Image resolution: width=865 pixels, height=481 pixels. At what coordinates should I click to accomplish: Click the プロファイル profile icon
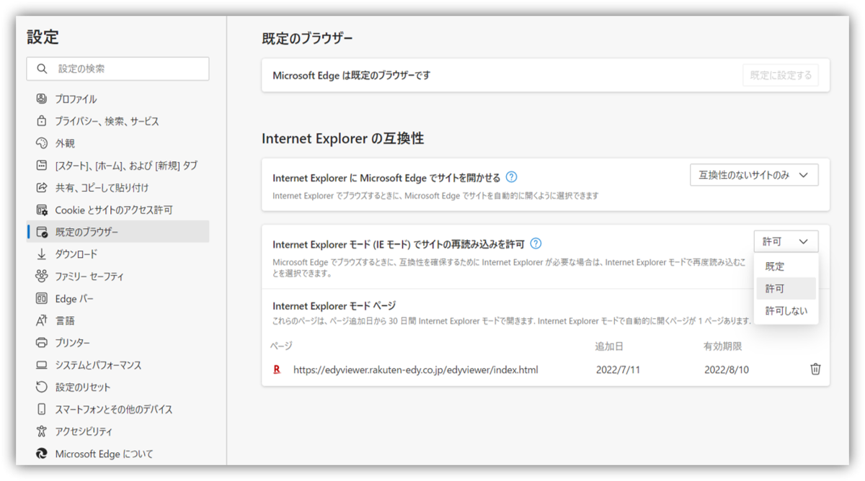tap(42, 99)
